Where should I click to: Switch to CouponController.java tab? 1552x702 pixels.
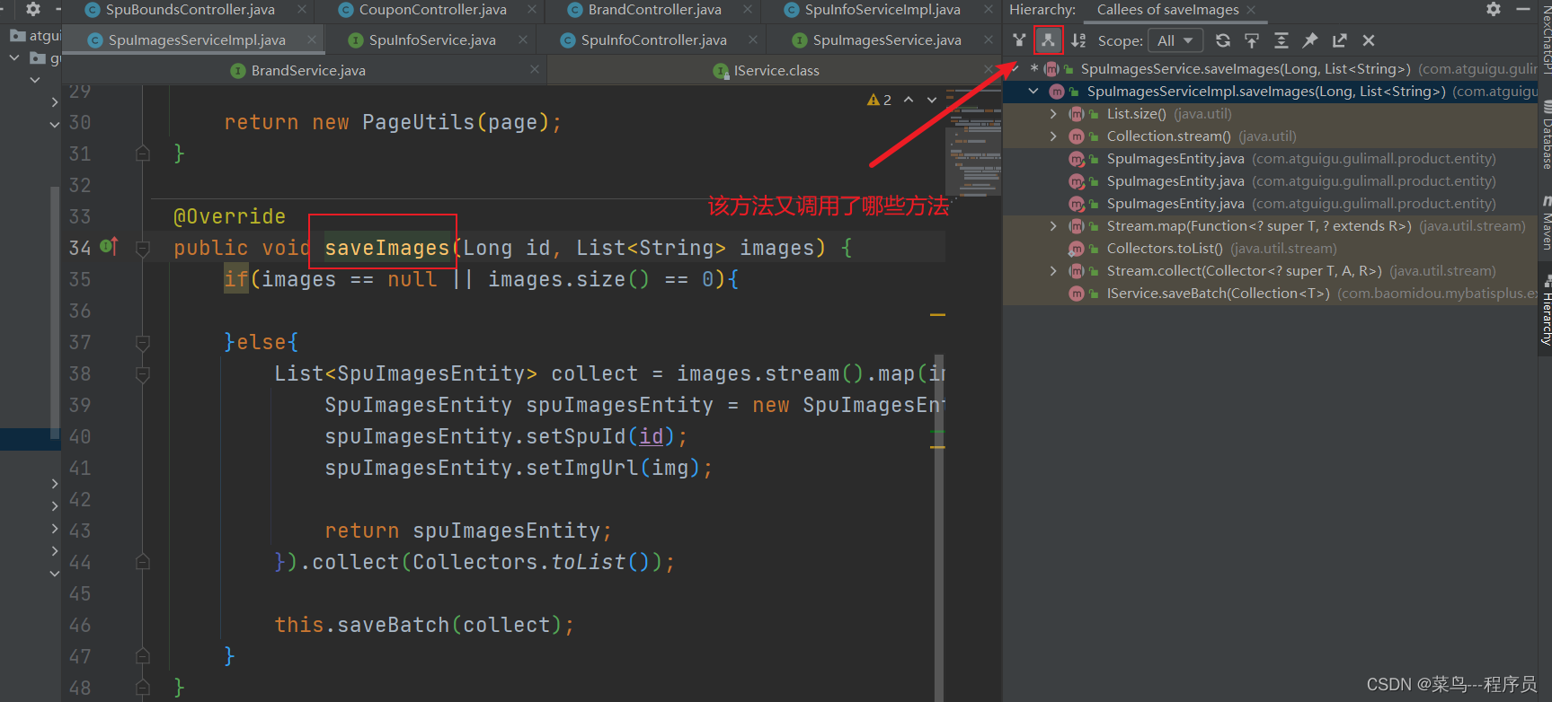tap(432, 10)
